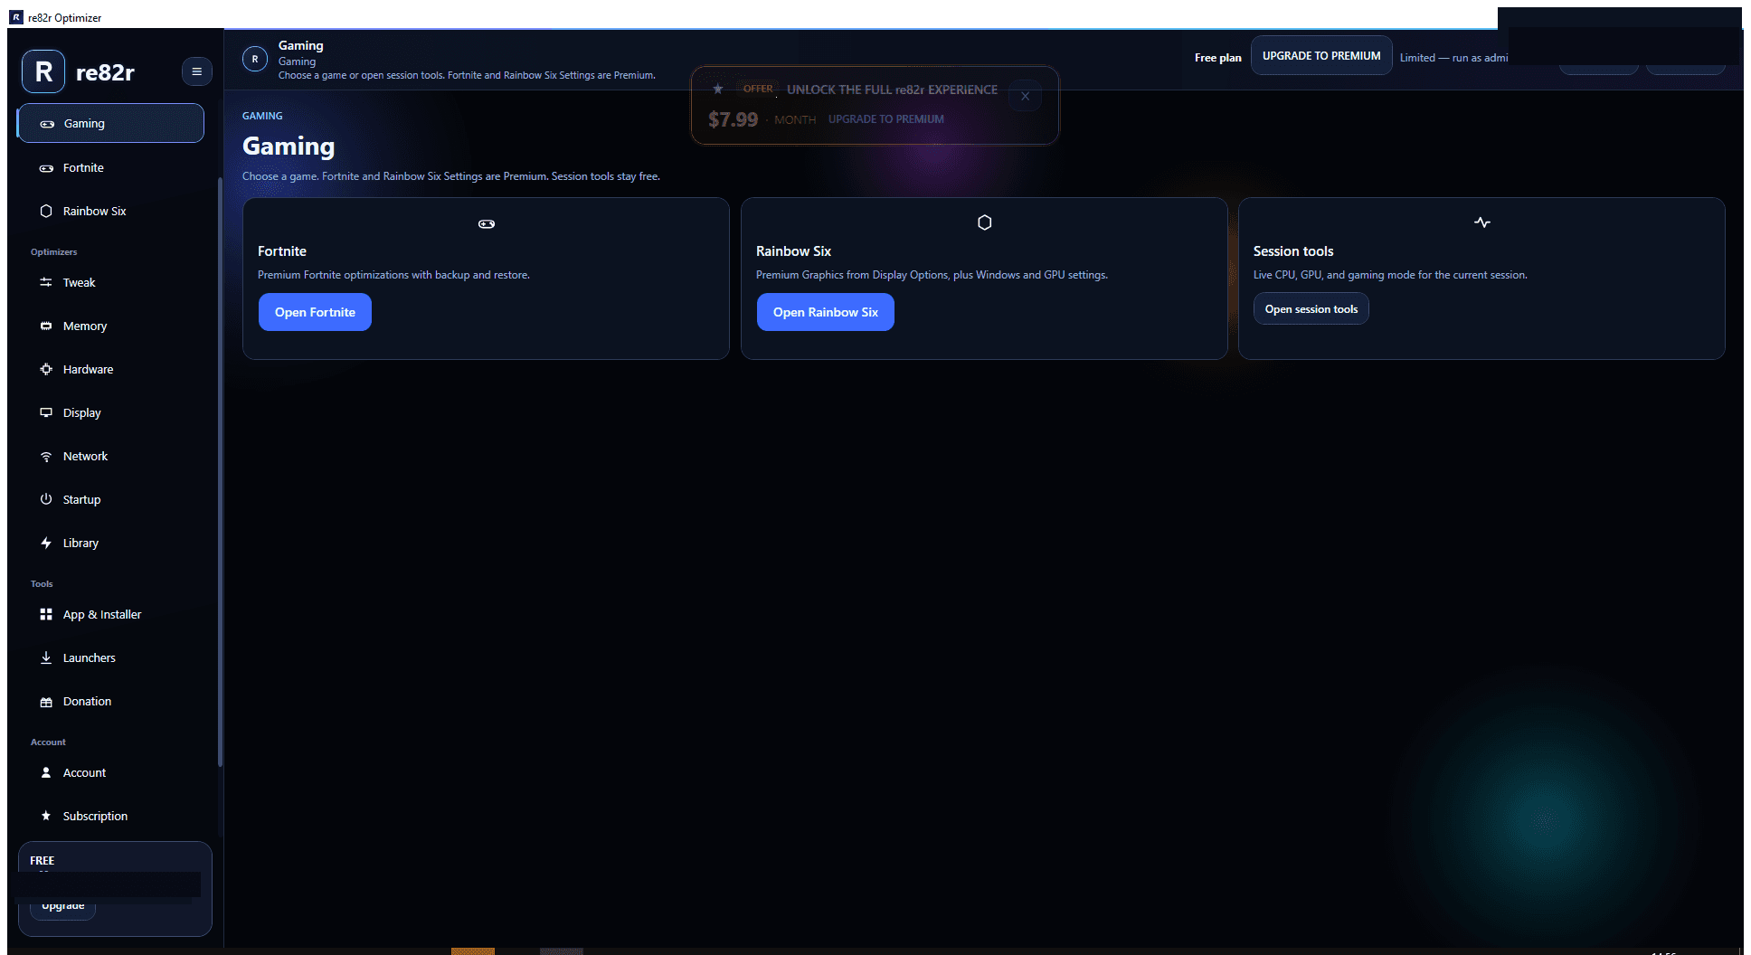Click the FREE plan label in sidebar
Viewport: 1751px width, 955px height.
click(42, 861)
